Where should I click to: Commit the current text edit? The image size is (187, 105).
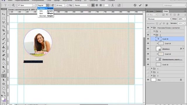click(x=140, y=5)
